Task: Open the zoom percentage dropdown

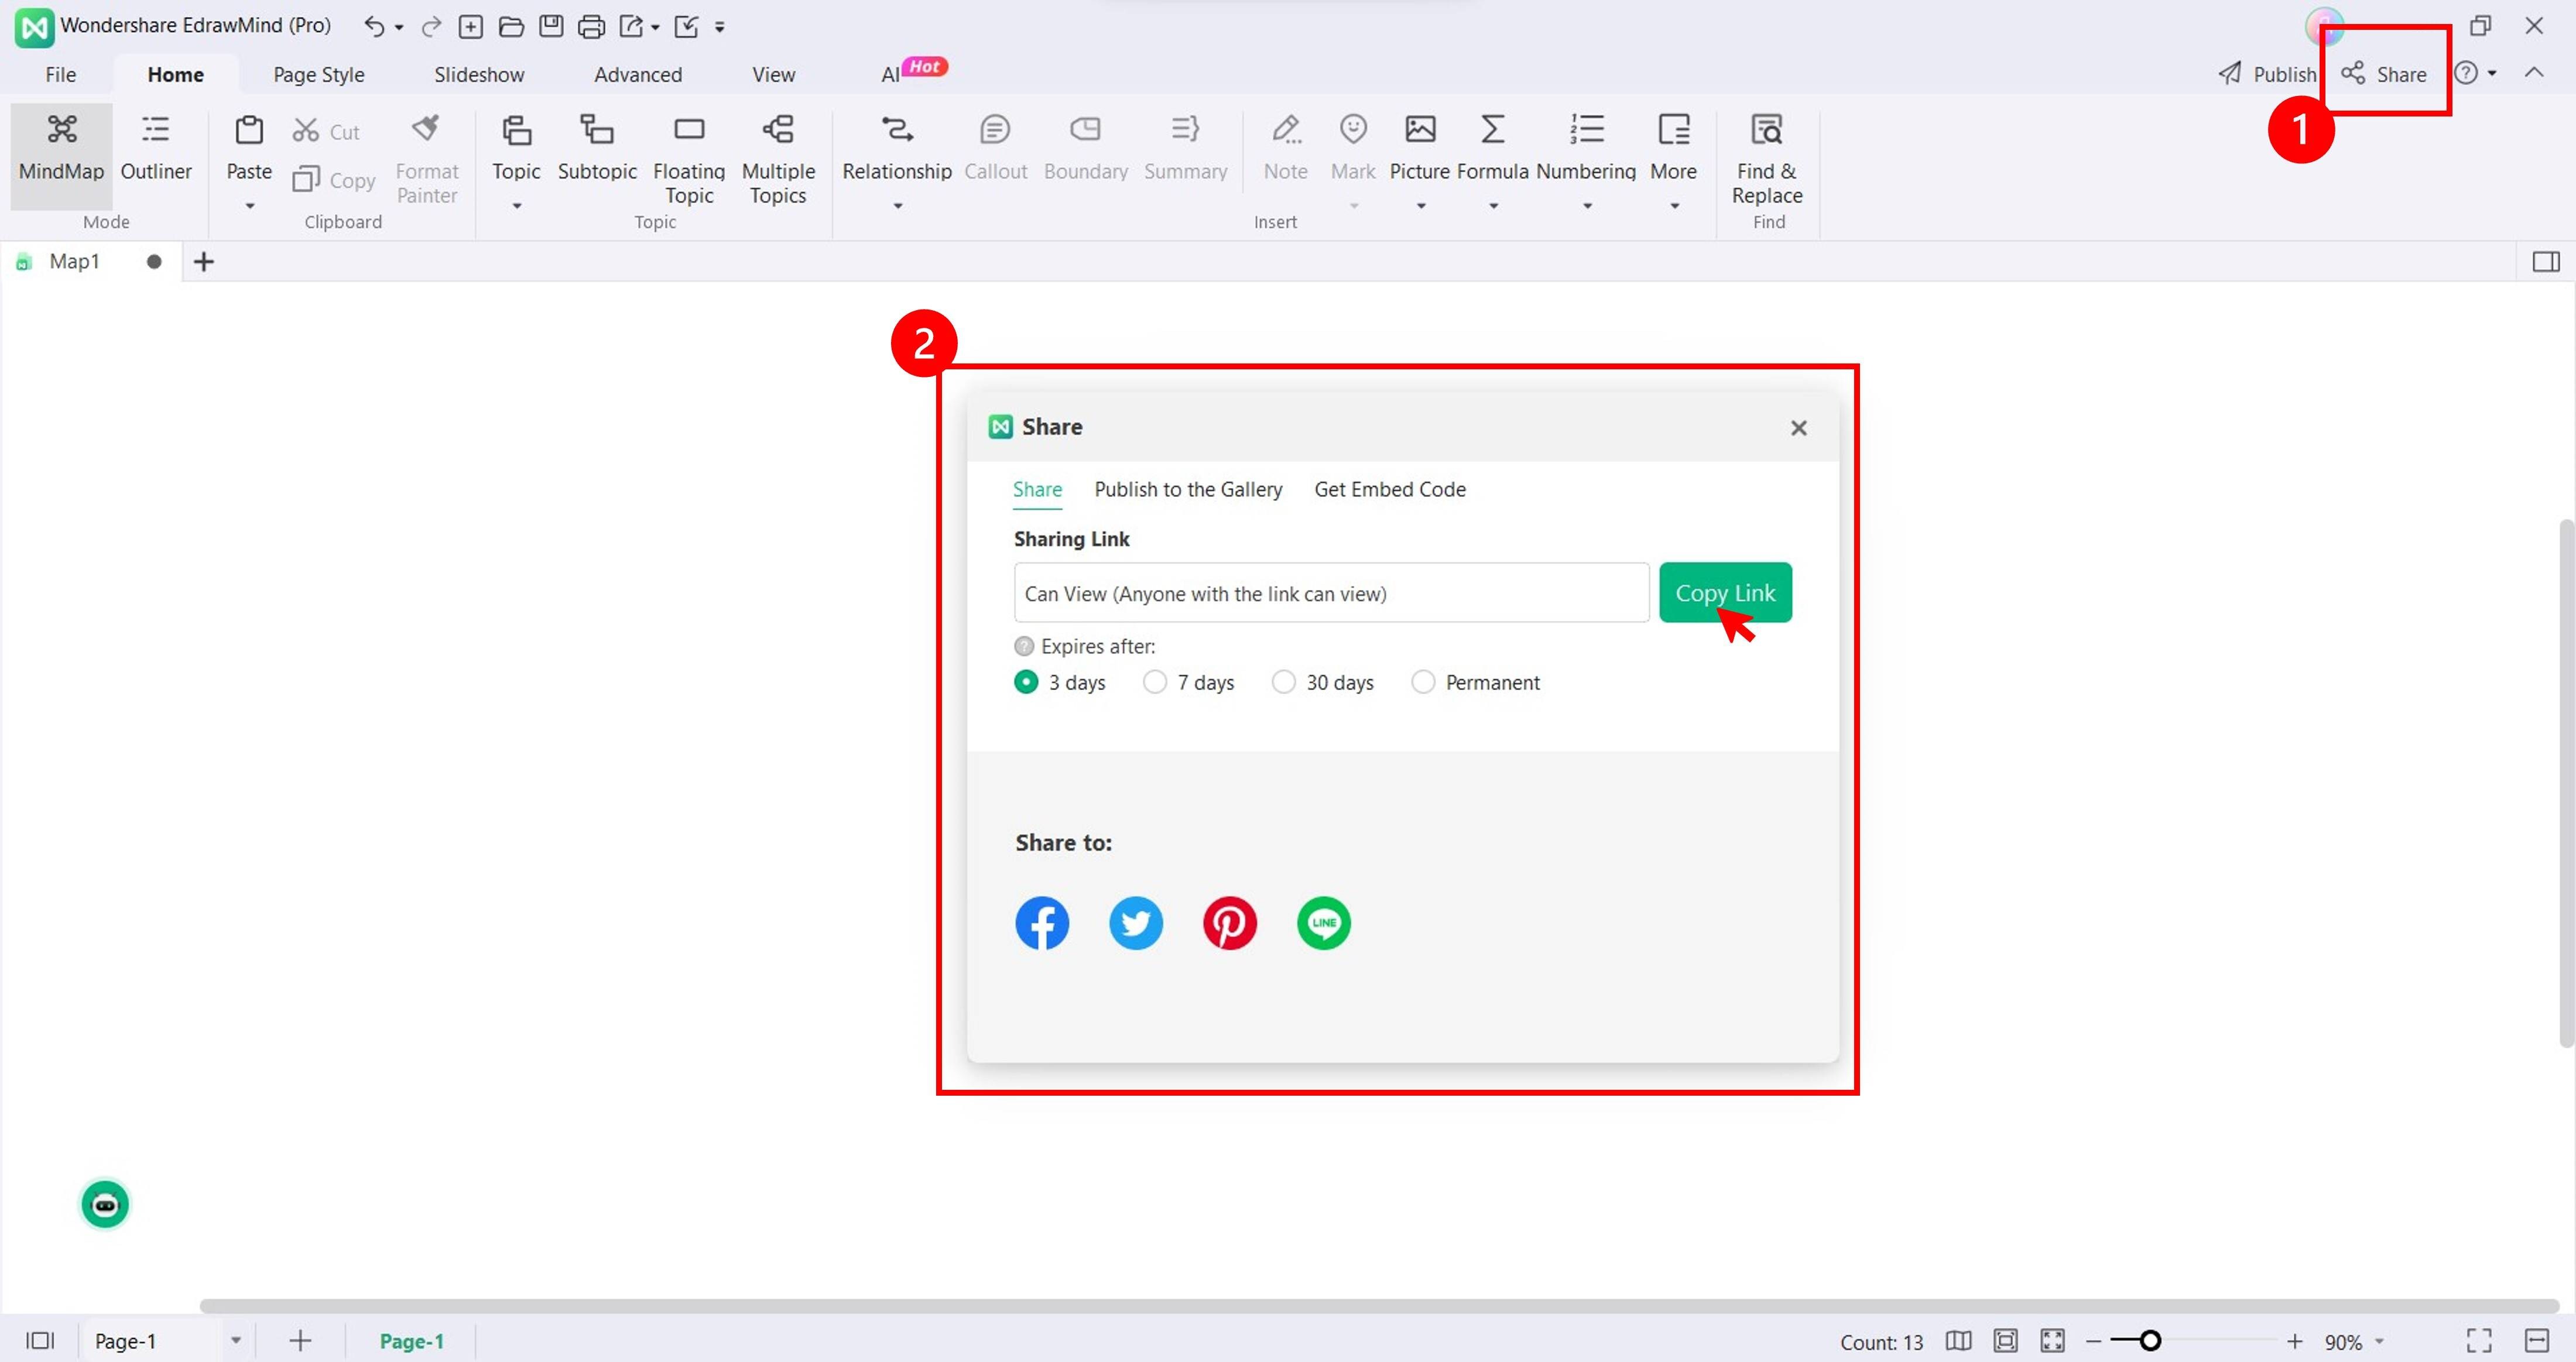Action: tap(2380, 1341)
